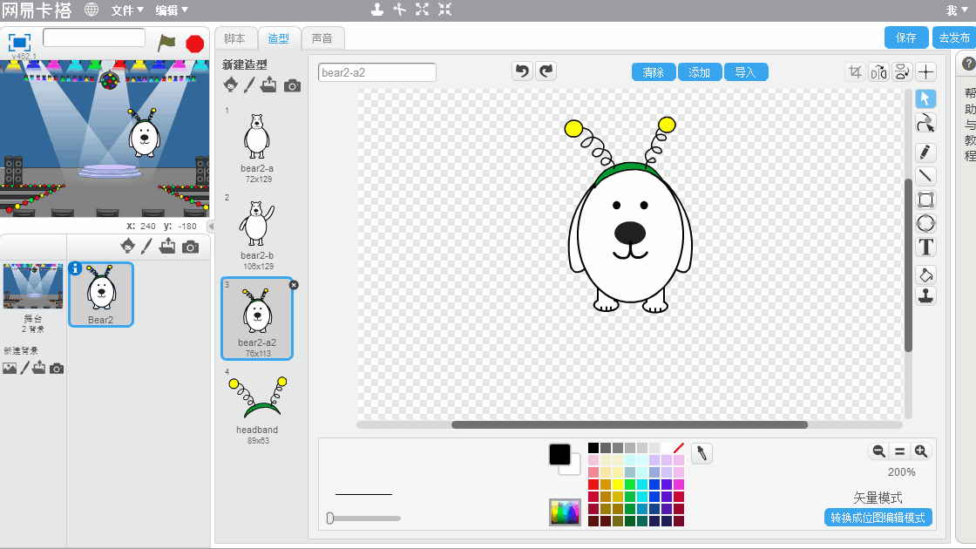Redo the last edit
The width and height of the screenshot is (976, 549).
pos(546,71)
